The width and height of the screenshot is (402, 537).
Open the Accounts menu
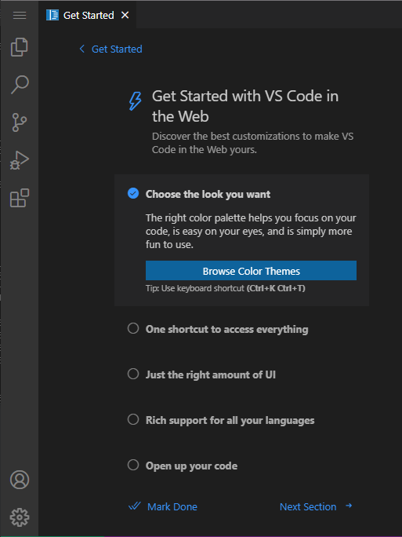(x=20, y=480)
